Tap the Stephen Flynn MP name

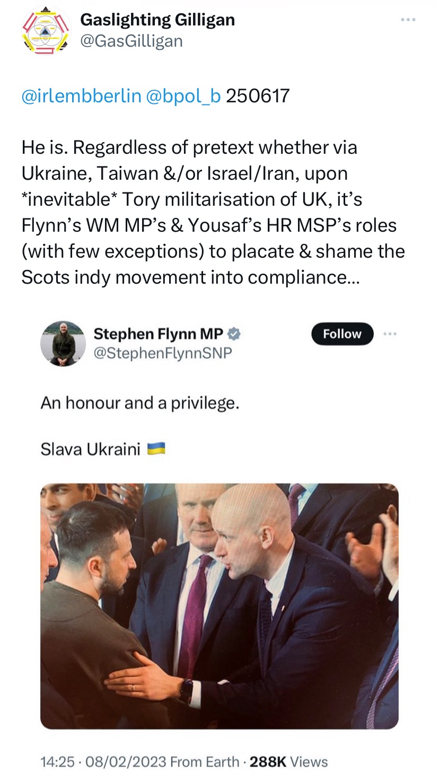tap(158, 334)
